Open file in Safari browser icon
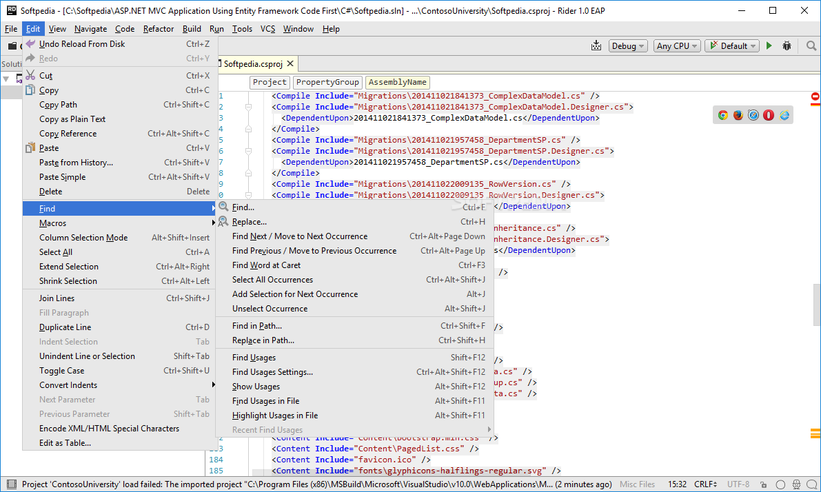 point(753,115)
